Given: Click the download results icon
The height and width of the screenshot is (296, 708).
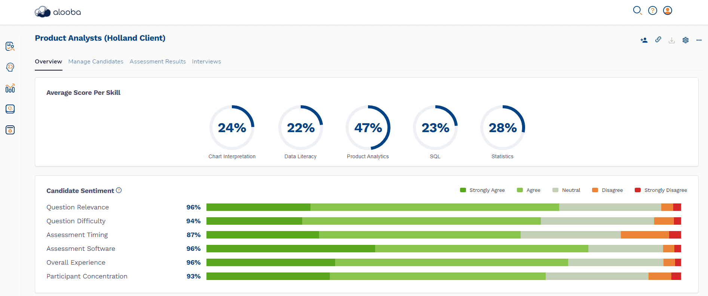Looking at the screenshot, I should 672,40.
